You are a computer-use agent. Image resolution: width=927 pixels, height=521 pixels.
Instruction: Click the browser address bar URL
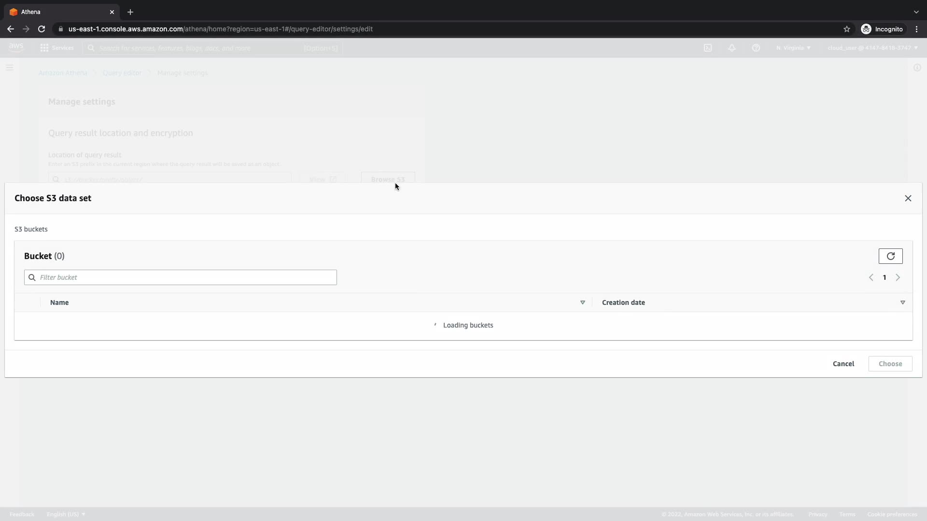[x=220, y=29]
